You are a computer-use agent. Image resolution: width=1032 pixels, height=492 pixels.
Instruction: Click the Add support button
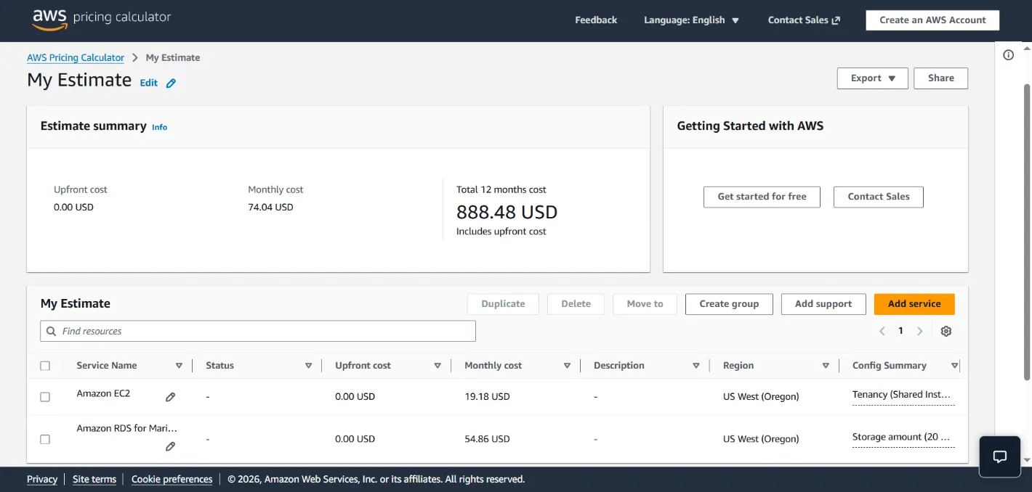(x=823, y=304)
